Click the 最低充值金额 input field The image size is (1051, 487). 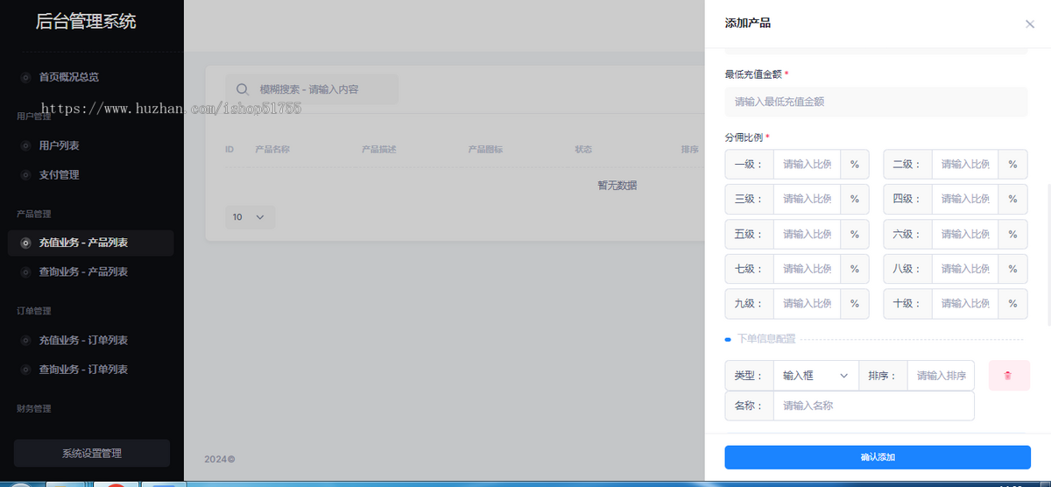click(x=876, y=102)
